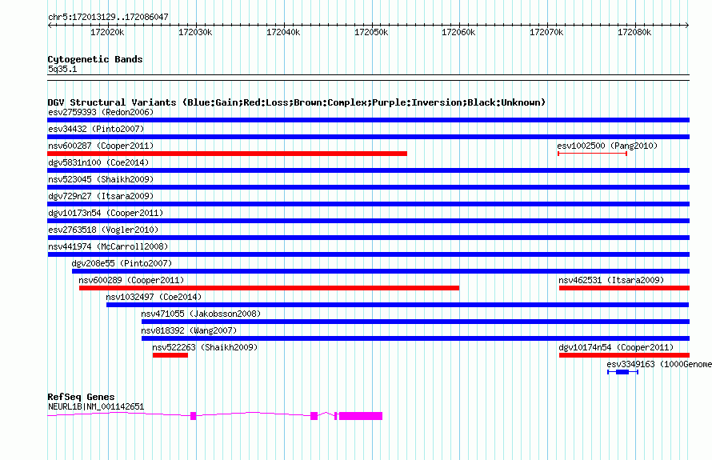Select the nsv522263 (Shaikh2009) label

205,347
